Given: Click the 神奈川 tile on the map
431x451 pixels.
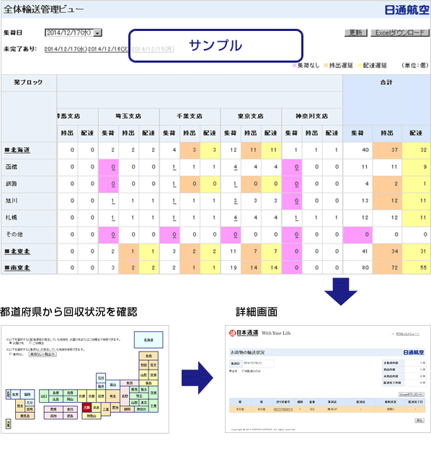Looking at the screenshot, I should pos(141,409).
